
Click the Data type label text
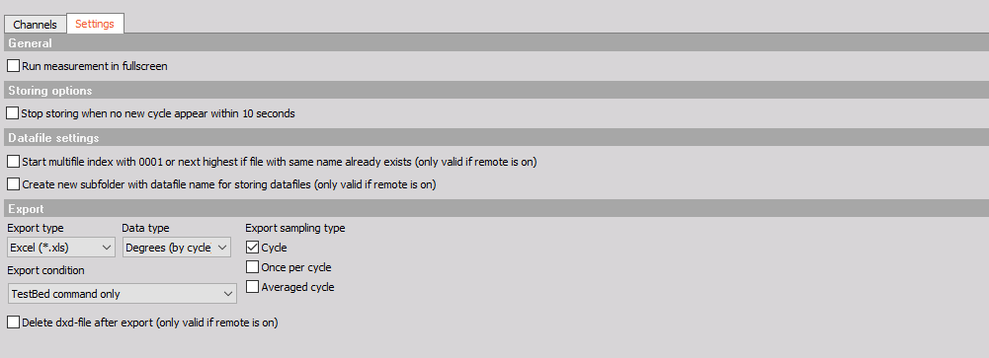[145, 228]
